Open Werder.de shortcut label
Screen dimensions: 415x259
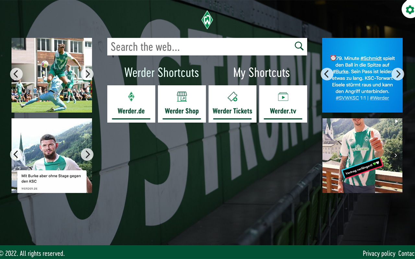click(x=131, y=111)
